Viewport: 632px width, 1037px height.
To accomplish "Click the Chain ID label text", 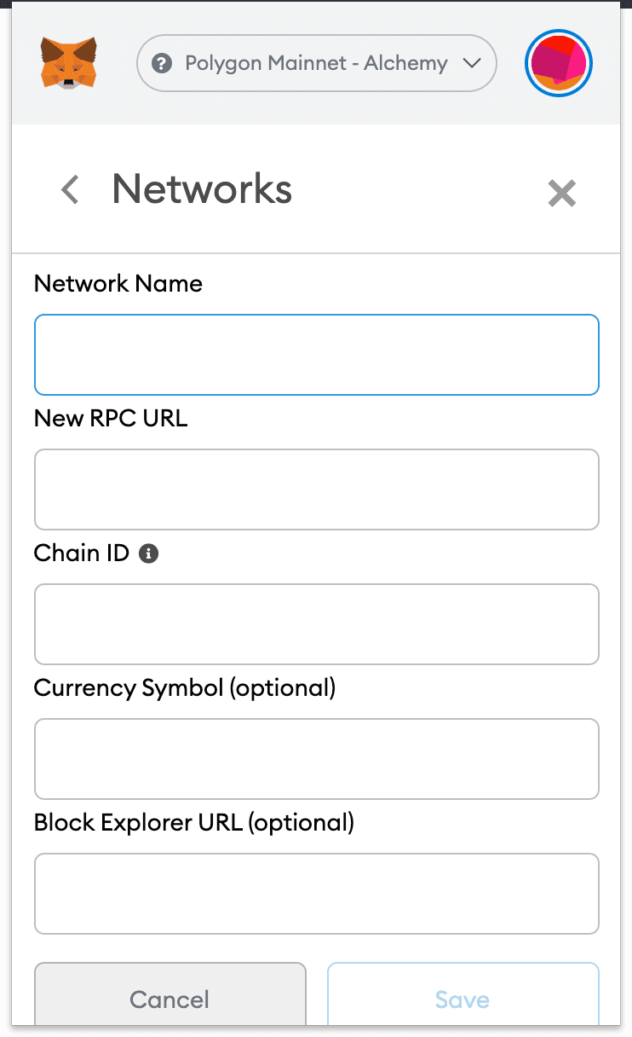I will [x=82, y=553].
